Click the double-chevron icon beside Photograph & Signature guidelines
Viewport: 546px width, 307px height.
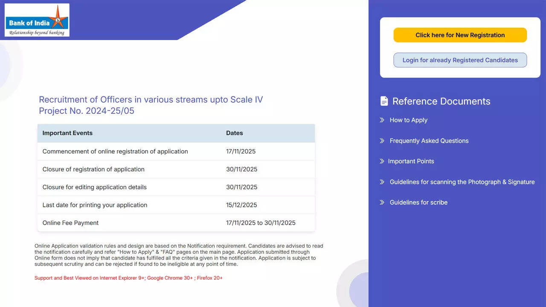(x=382, y=182)
